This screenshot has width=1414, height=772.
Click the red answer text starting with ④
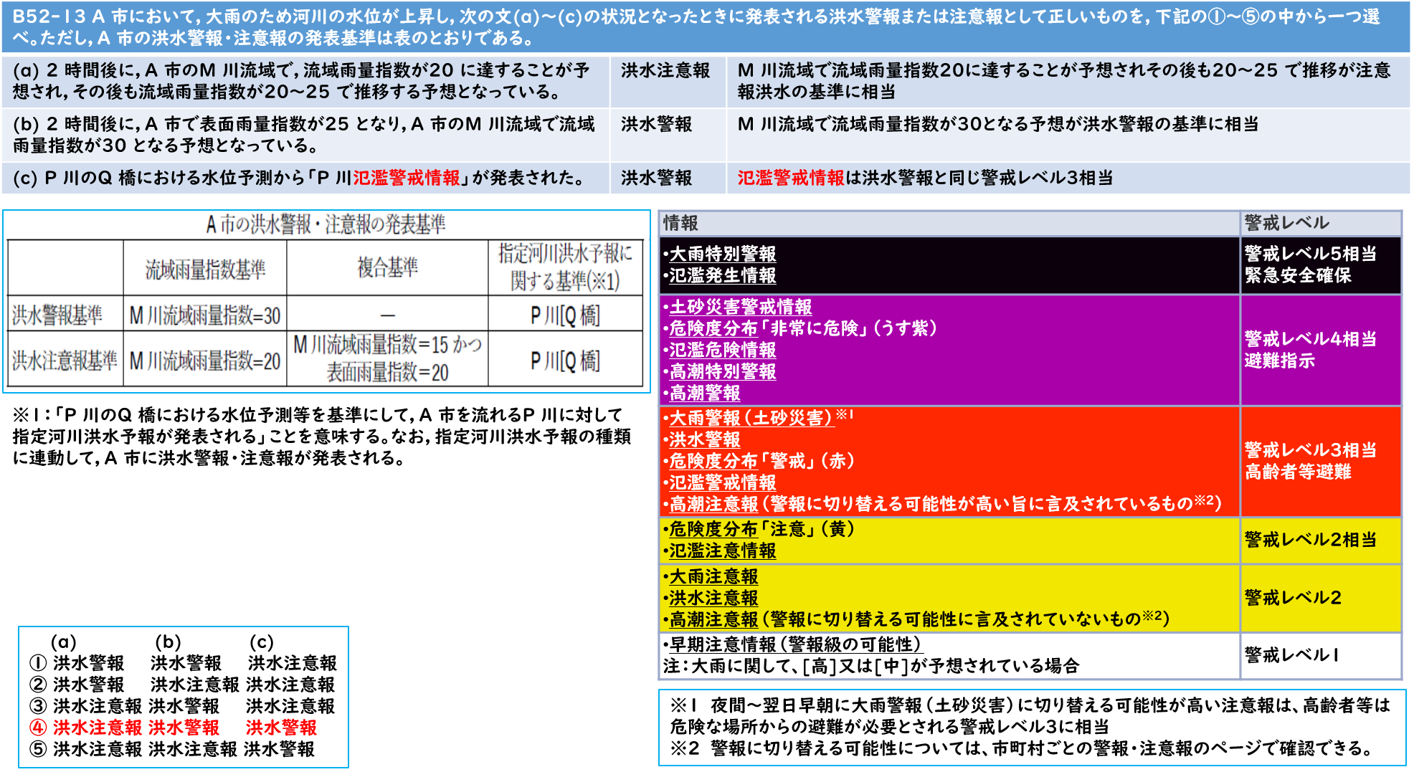click(173, 728)
